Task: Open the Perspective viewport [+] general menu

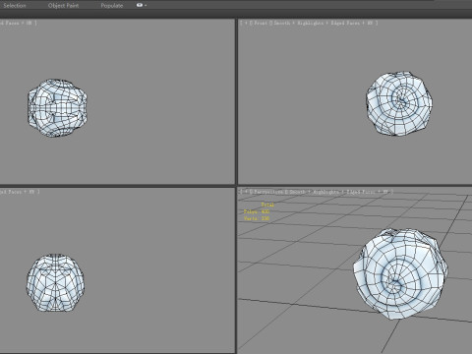Action: [x=246, y=192]
